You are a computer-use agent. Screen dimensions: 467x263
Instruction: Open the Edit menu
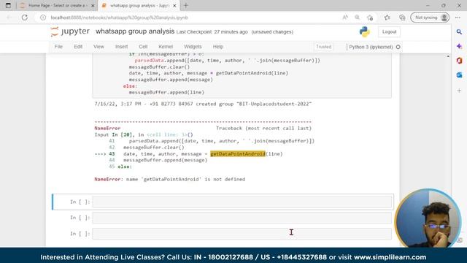78,47
